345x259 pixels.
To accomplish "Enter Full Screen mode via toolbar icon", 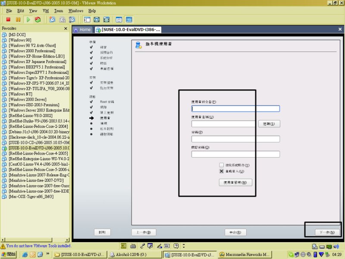I will click(x=107, y=19).
